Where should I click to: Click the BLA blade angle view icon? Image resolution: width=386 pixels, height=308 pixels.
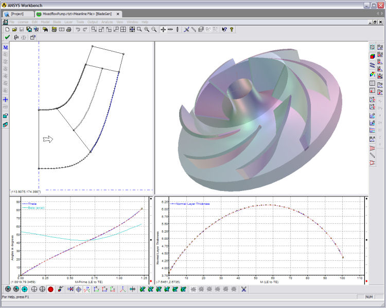373,139
